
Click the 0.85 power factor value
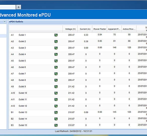[100, 41]
